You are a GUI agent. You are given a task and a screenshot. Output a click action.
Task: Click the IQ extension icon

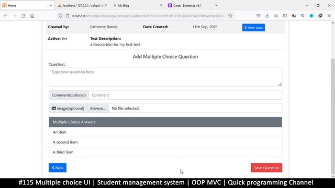[303, 16]
